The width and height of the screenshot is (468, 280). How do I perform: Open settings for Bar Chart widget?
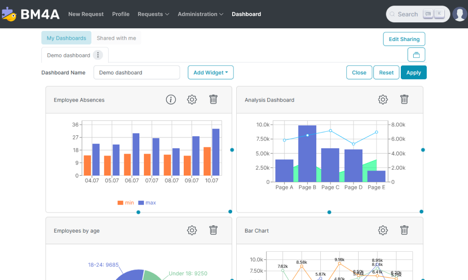click(x=383, y=230)
